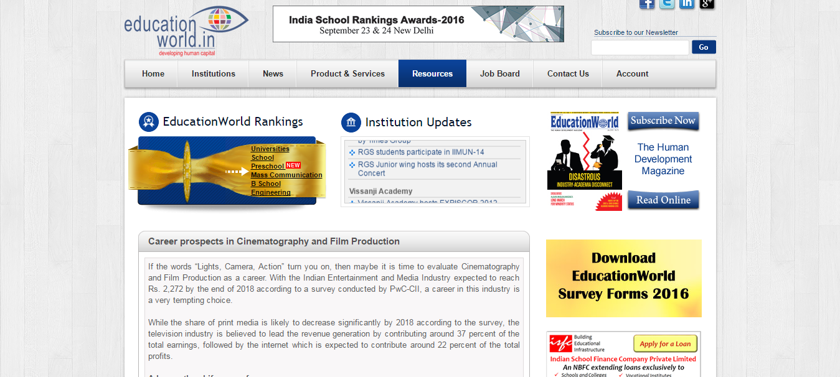The image size is (840, 377).
Task: Open the B School rankings link
Action: pyautogui.click(x=266, y=184)
